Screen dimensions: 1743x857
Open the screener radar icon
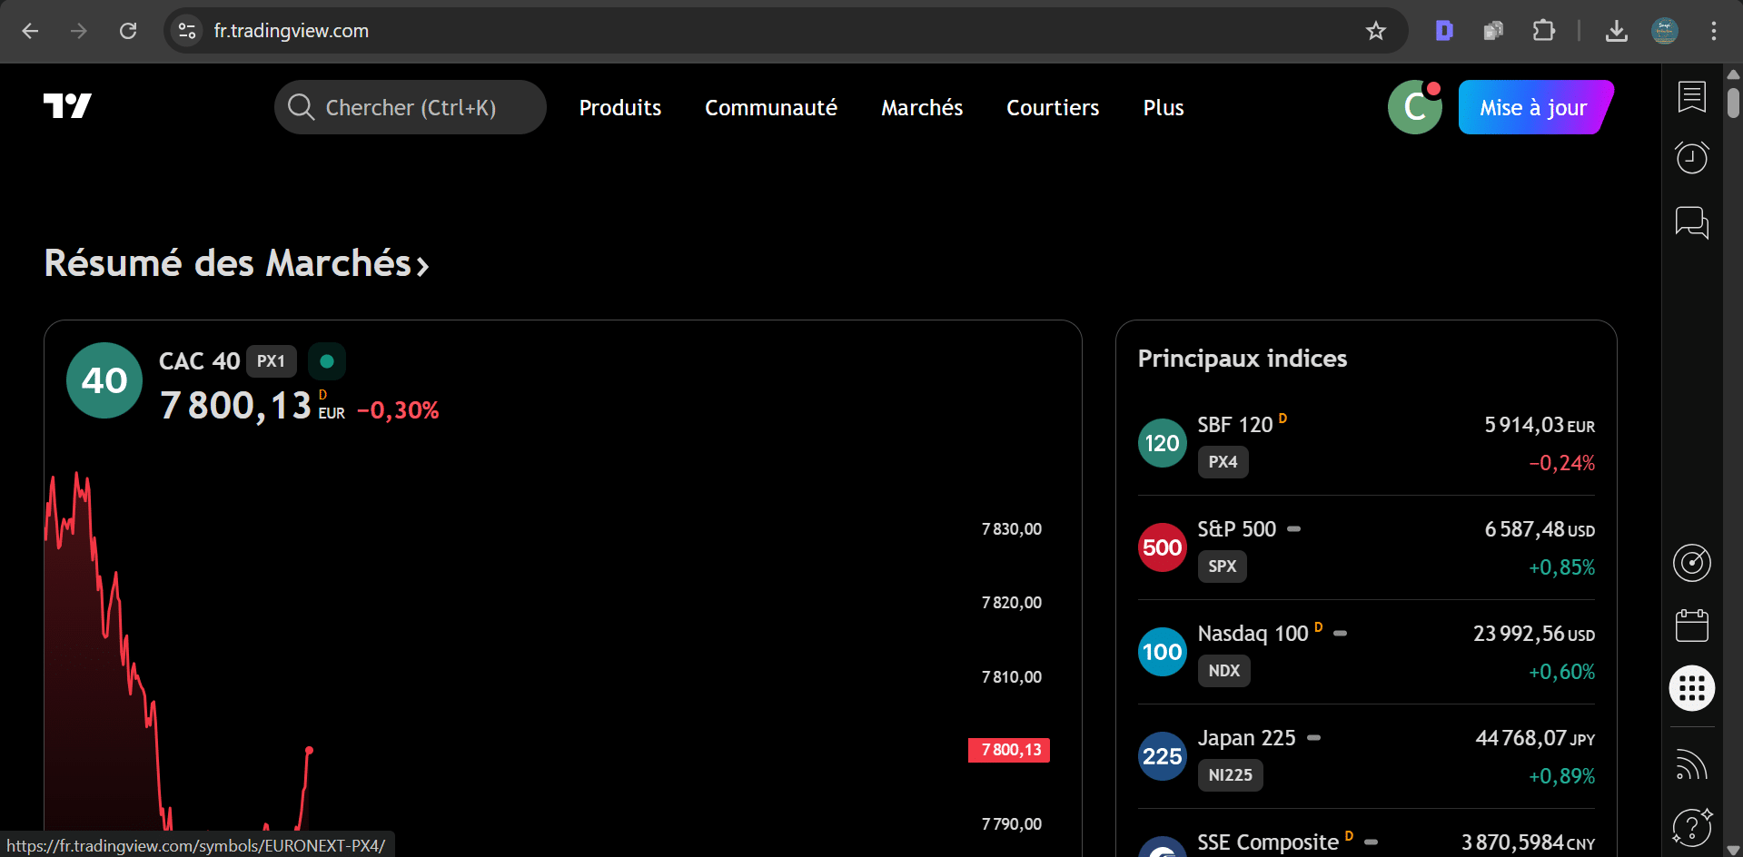1691,563
